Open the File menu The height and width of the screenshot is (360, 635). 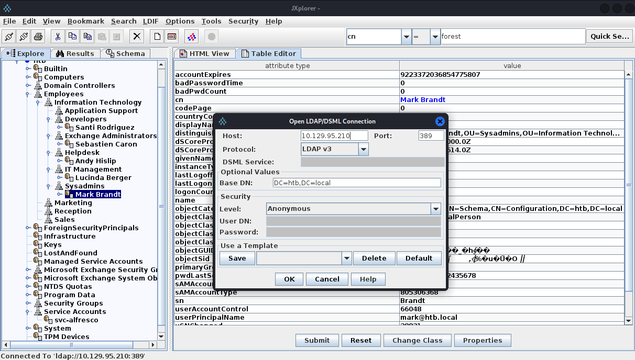pos(9,21)
